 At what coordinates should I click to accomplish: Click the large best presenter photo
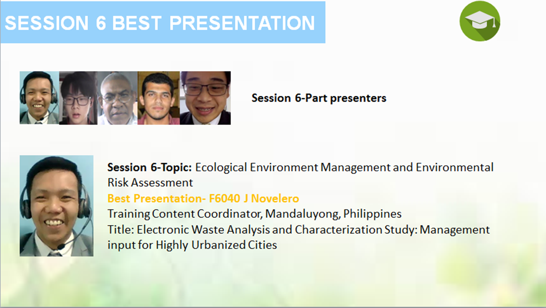56,206
